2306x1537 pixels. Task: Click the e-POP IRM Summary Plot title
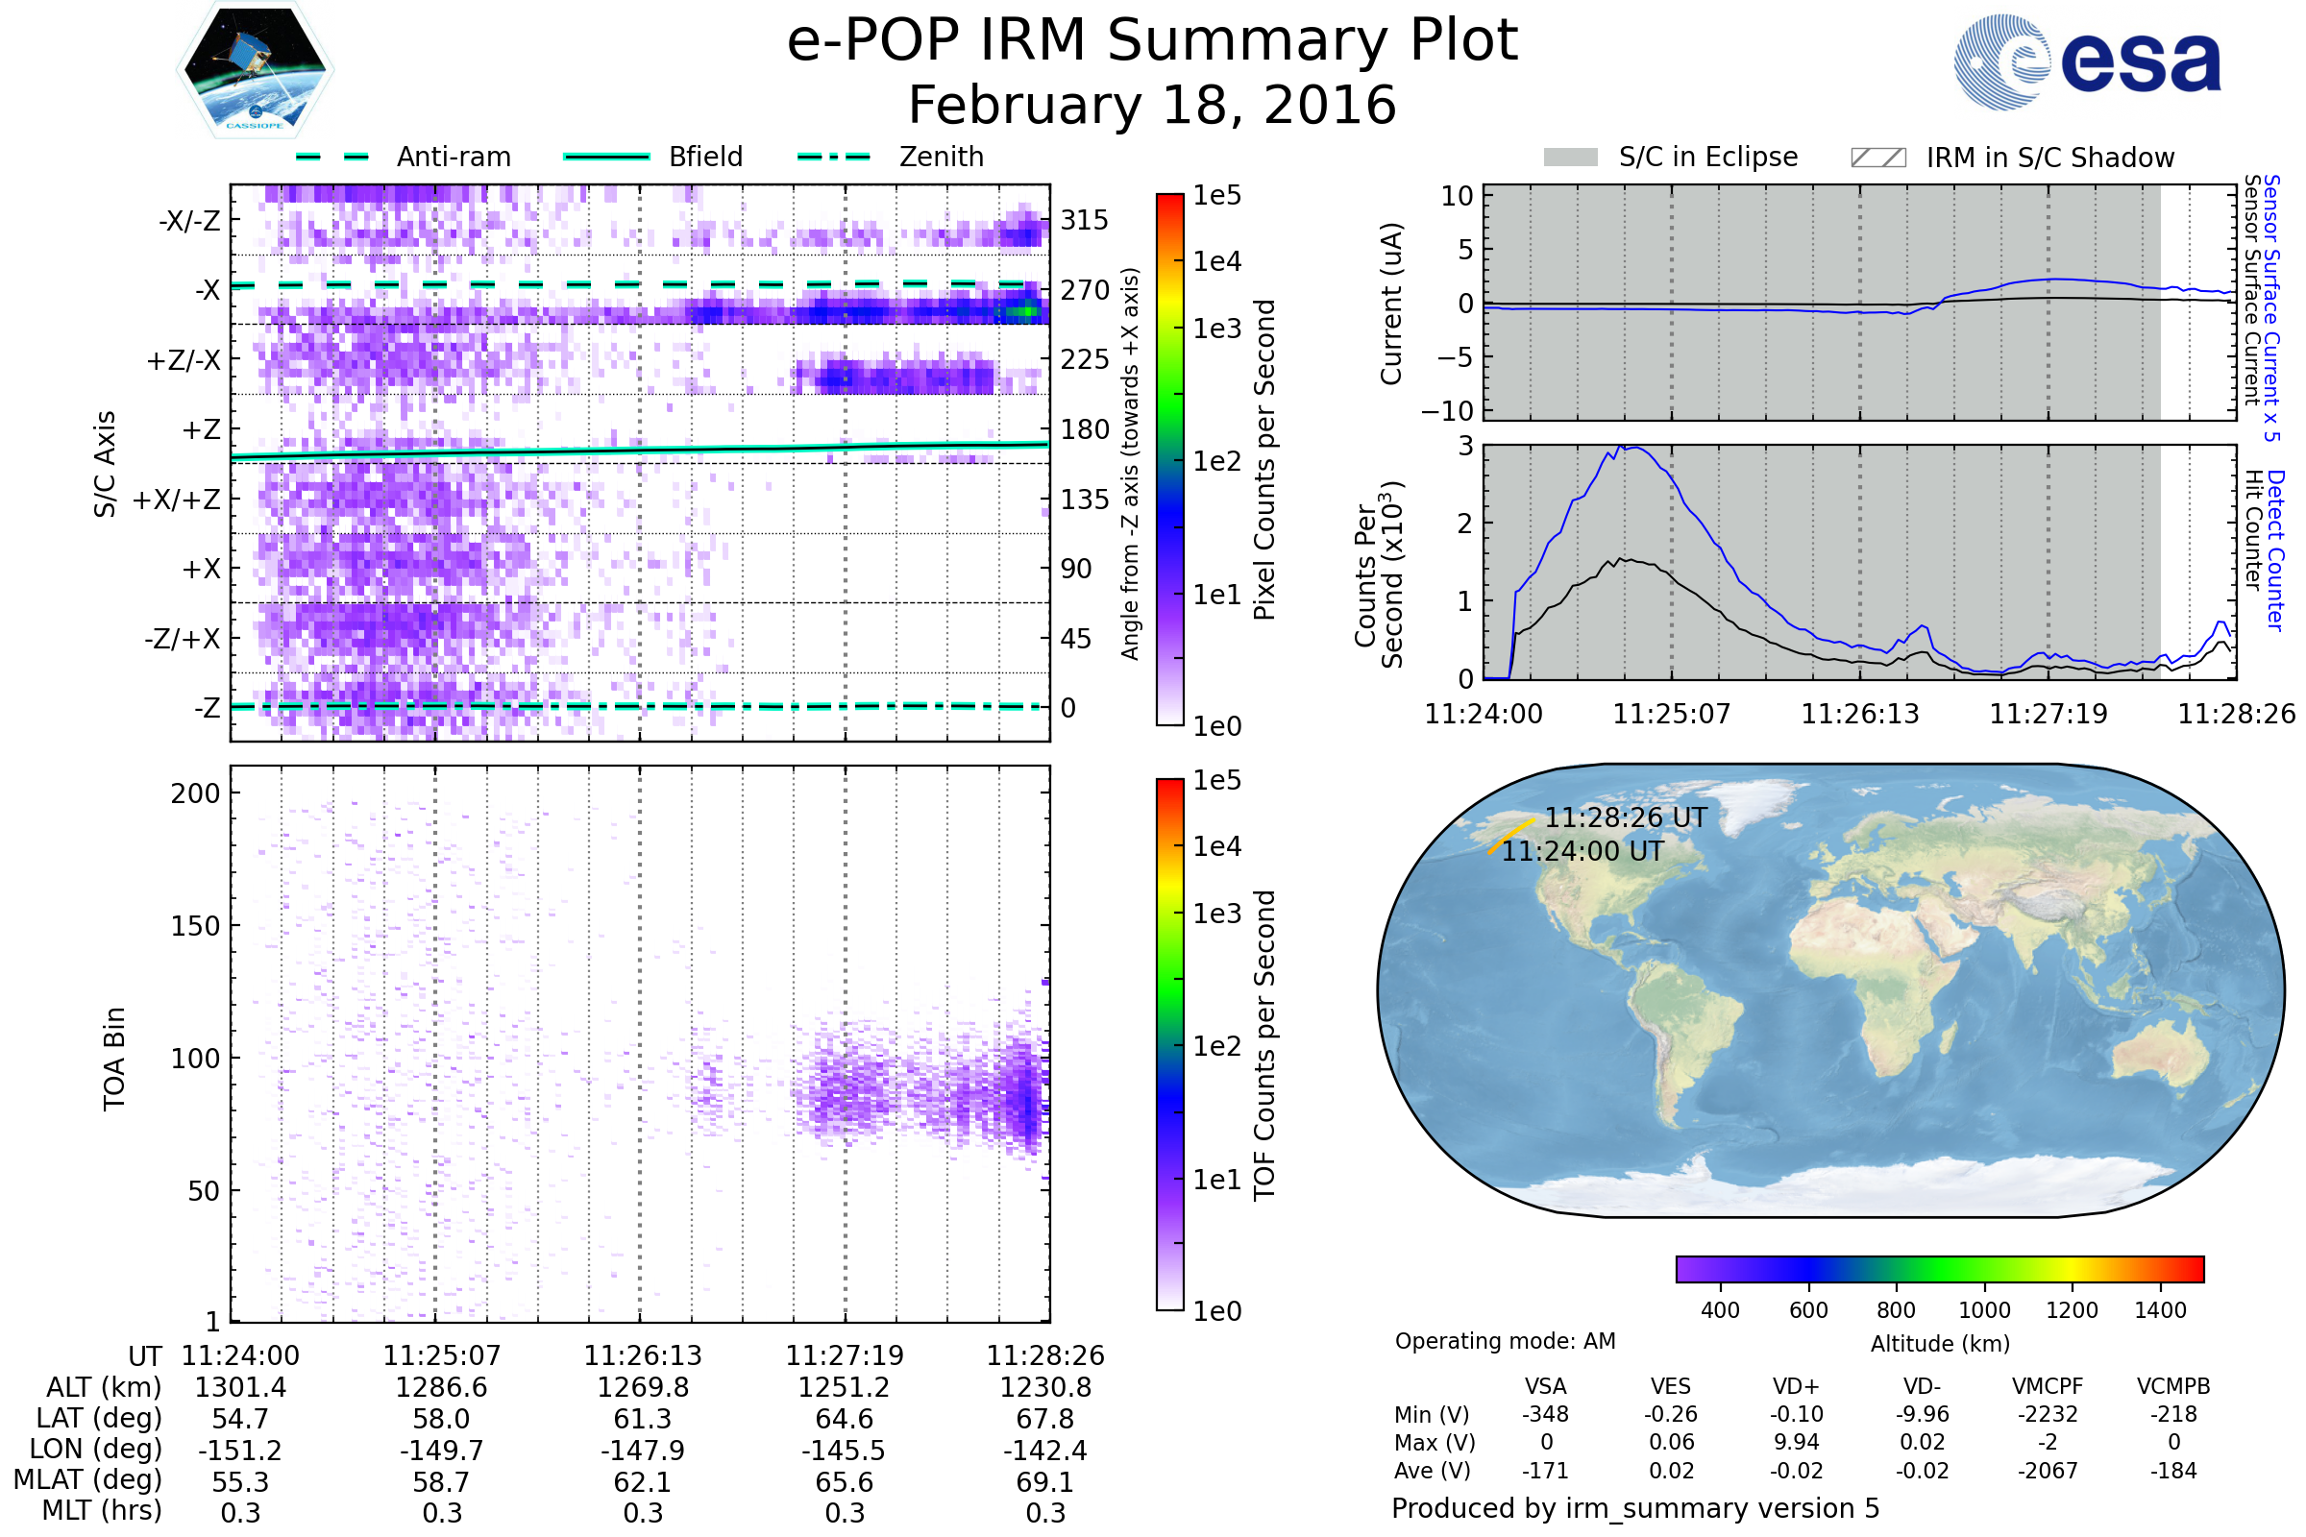tap(1152, 41)
